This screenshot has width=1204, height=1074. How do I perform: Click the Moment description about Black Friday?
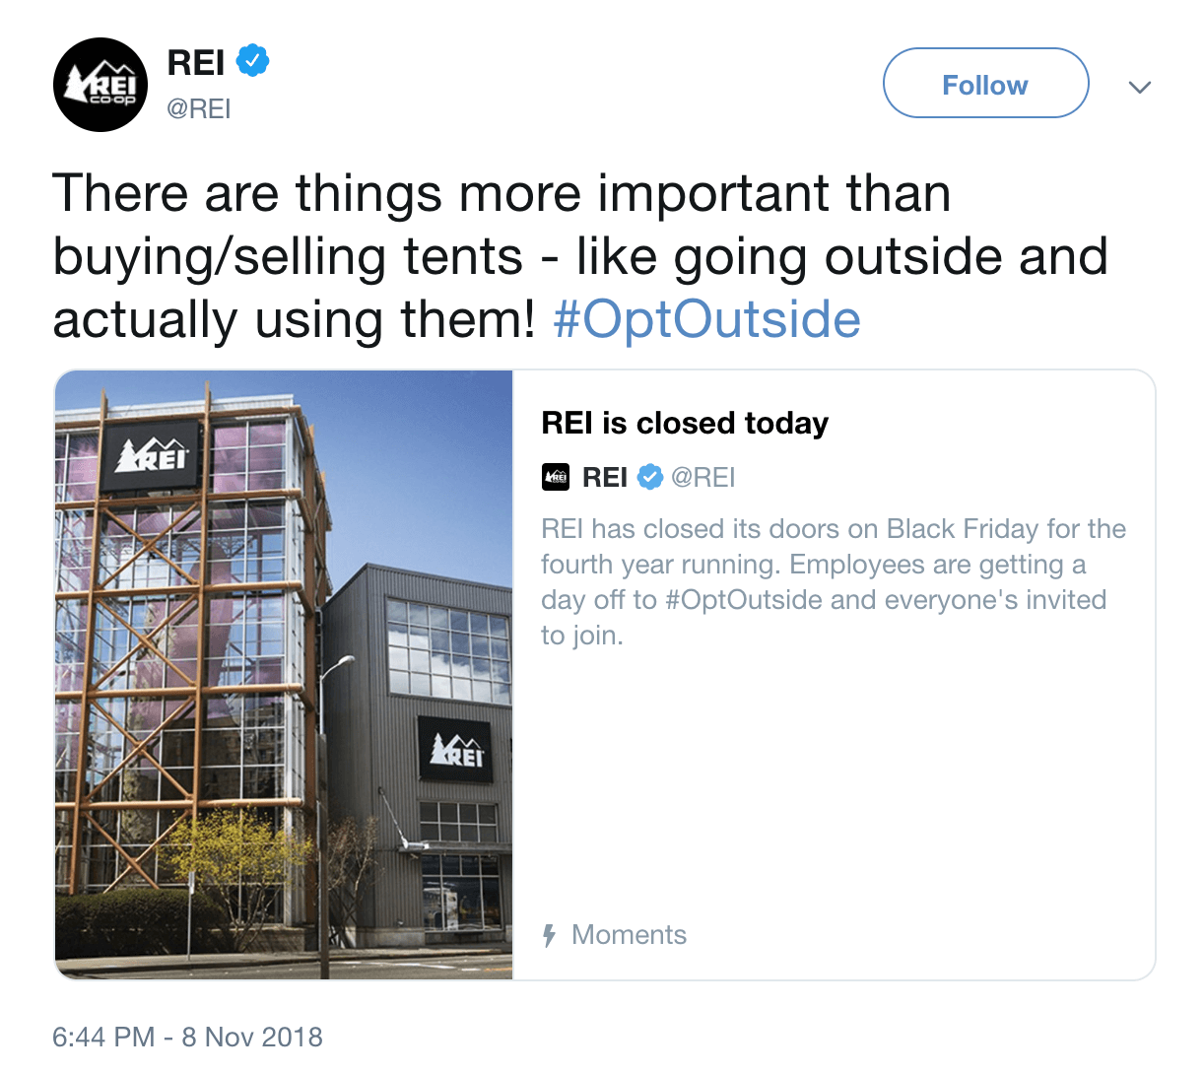click(834, 582)
